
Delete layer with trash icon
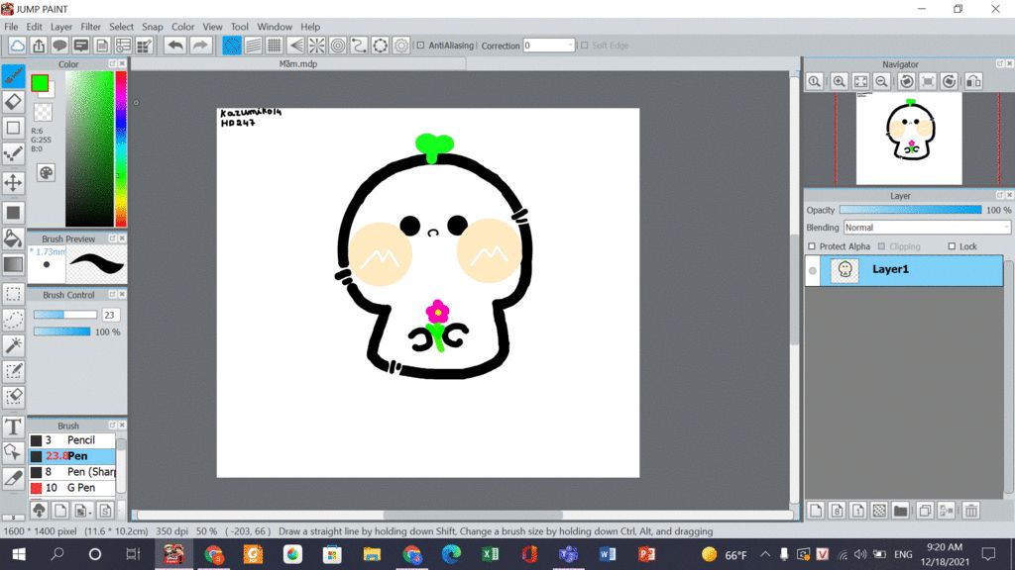971,511
